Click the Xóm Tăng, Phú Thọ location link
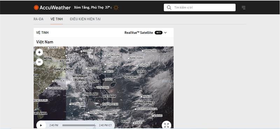The height and width of the screenshot is (129, 280). coord(89,7)
